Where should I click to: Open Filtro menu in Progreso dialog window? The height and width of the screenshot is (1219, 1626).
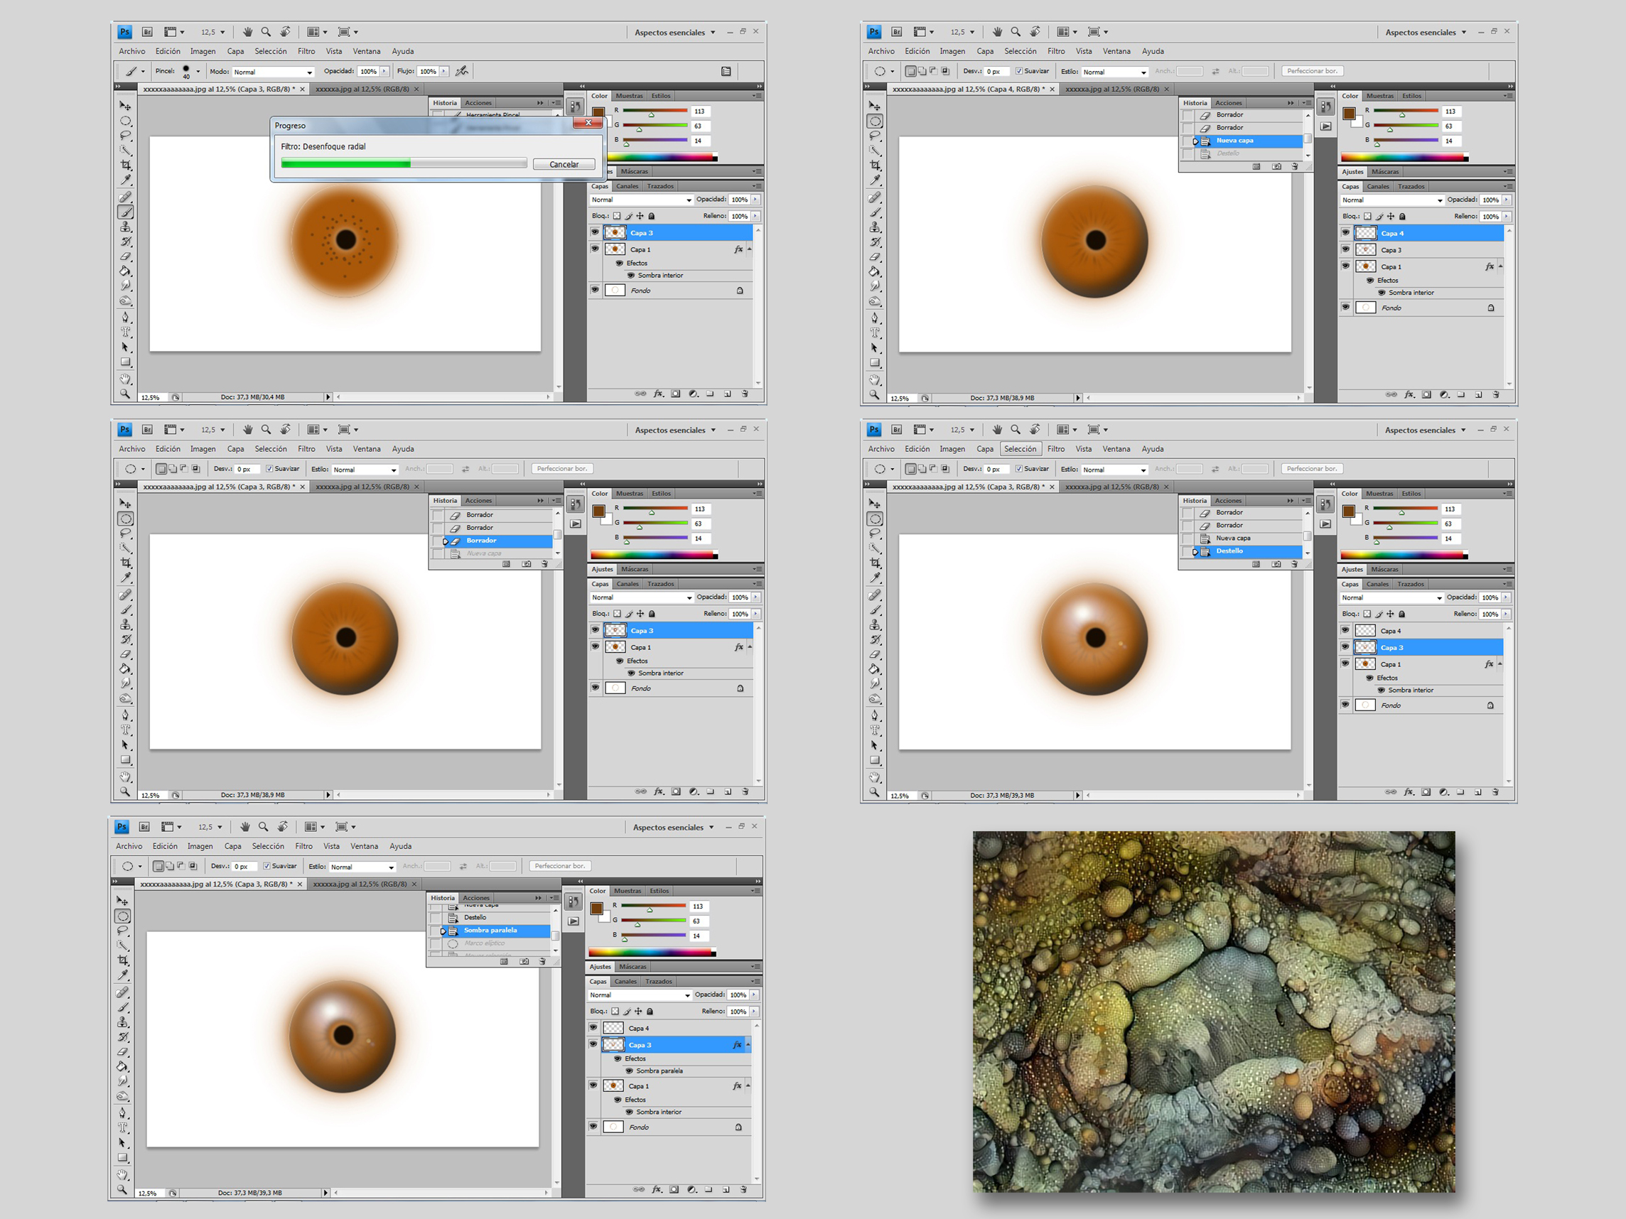click(x=306, y=51)
